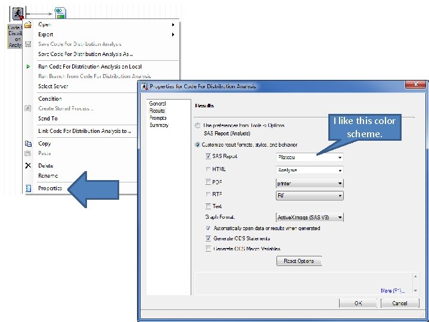Viewport: 429px width, 322px height.
Task: Open the HTML style dropdown showing Analysis
Action: point(310,170)
